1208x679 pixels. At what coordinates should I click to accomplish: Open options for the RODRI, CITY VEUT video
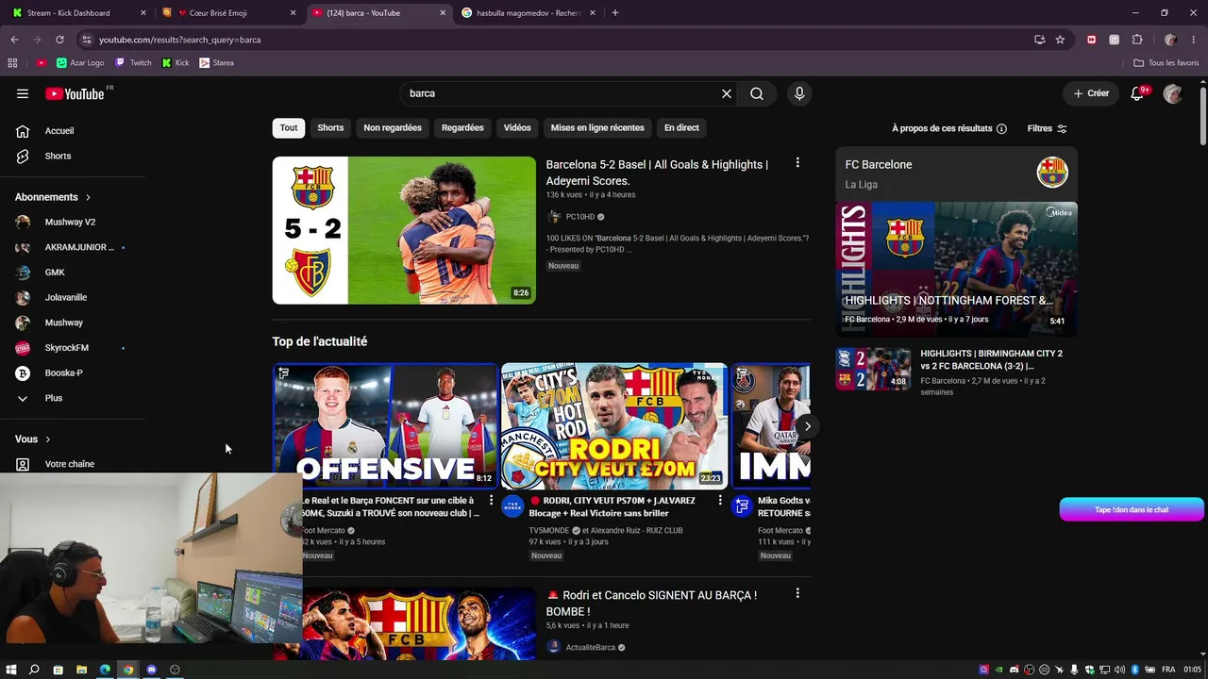coord(720,500)
